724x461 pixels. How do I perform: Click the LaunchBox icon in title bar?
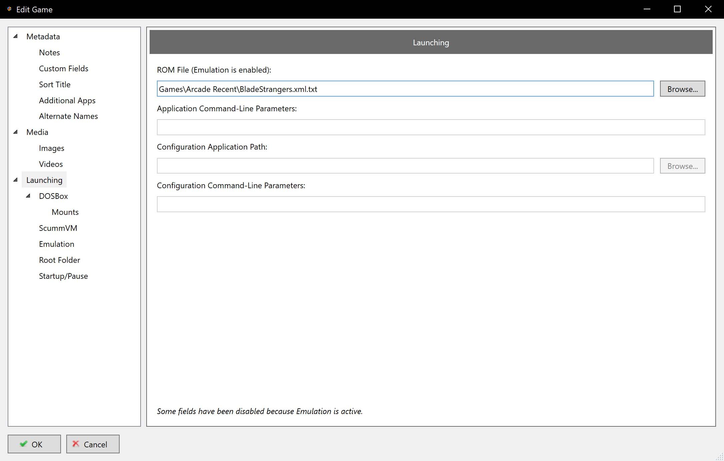click(9, 9)
